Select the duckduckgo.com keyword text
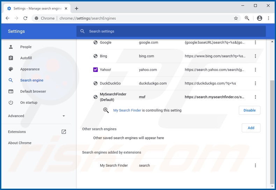276x190 pixels. (x=153, y=83)
